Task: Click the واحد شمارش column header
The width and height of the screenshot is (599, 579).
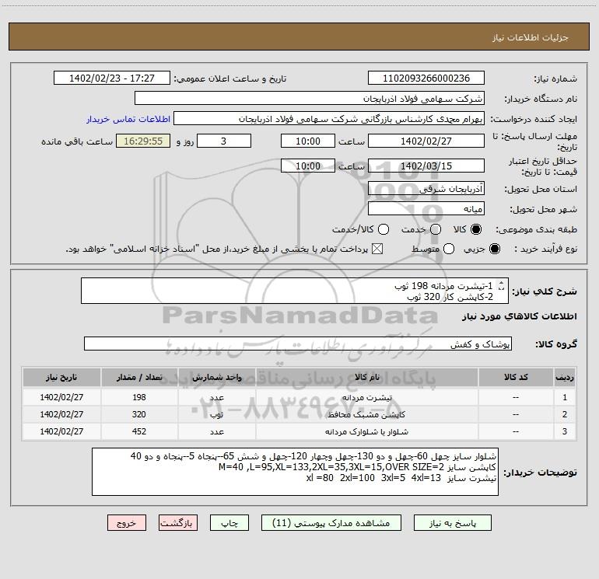Action: coord(216,377)
